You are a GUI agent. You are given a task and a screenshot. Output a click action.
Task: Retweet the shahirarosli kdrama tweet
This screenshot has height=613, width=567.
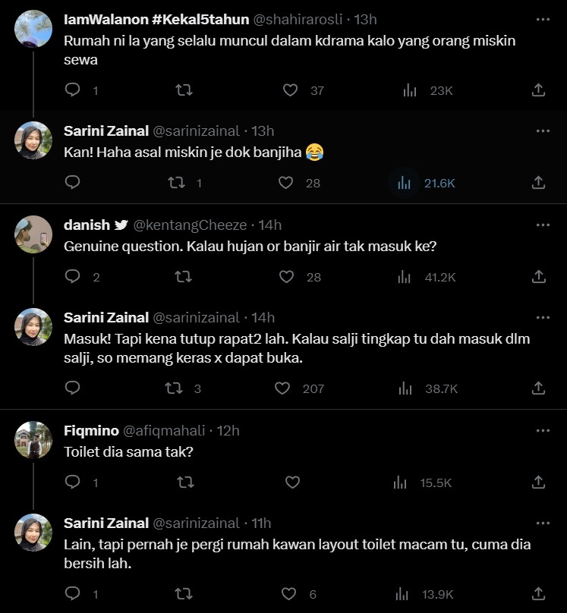coord(184,90)
